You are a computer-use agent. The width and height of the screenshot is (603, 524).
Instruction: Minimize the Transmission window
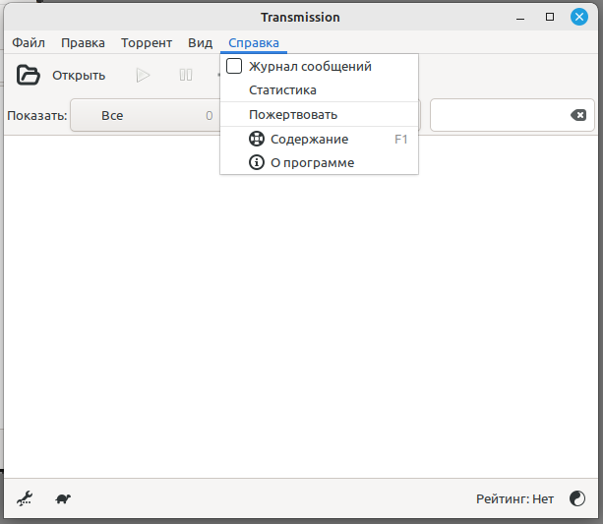520,18
